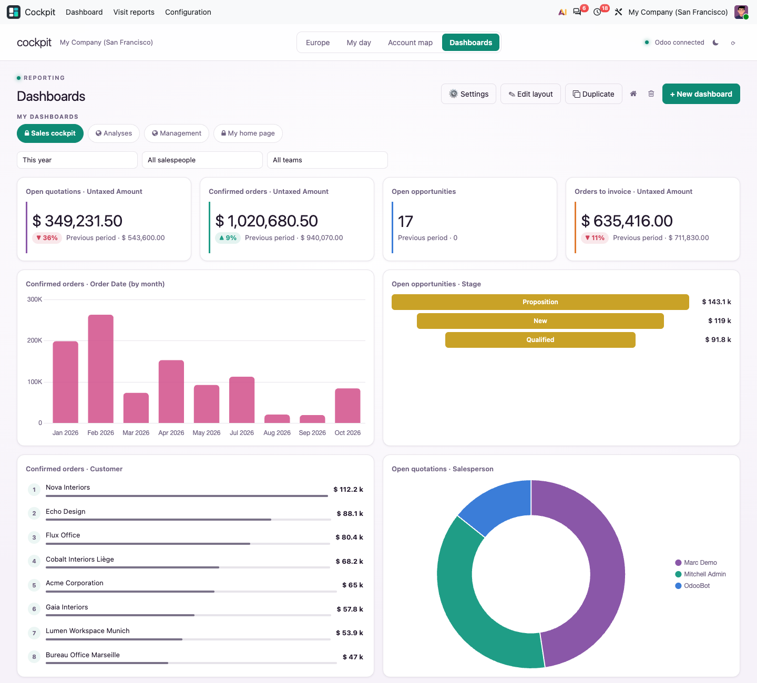This screenshot has width=757, height=683.
Task: Open the conversations icon with 6 badge
Action: point(577,12)
